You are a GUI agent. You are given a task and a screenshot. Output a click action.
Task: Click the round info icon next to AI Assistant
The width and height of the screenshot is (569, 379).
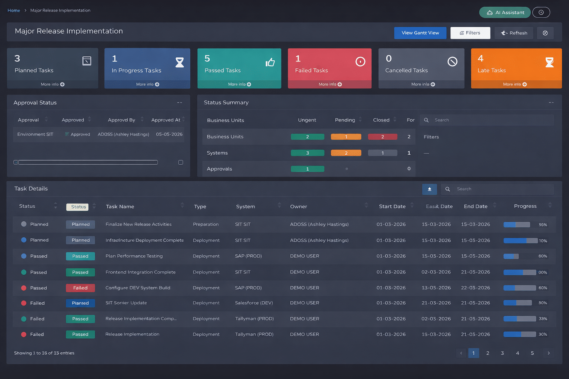point(541,13)
